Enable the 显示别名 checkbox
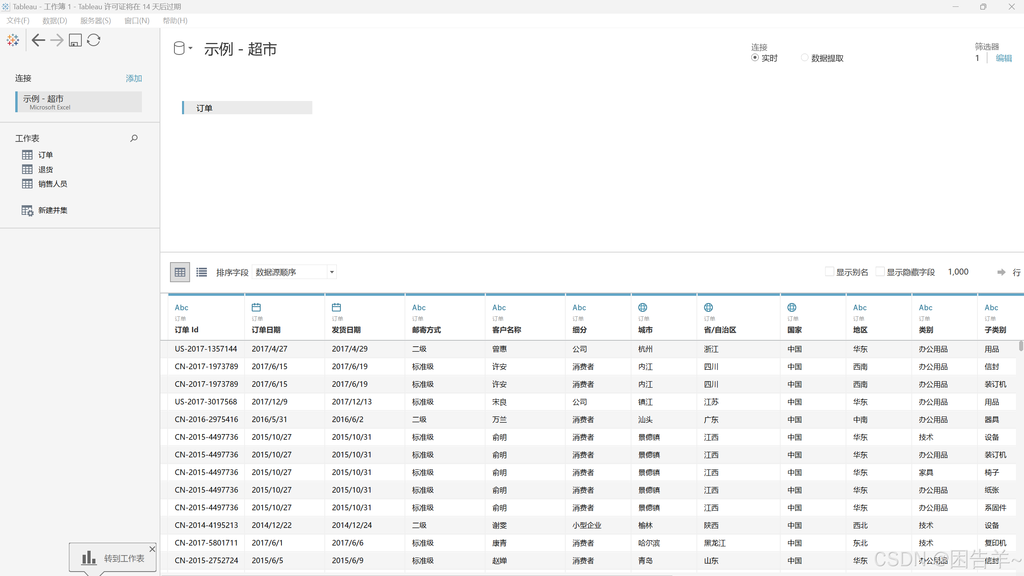 pos(830,272)
